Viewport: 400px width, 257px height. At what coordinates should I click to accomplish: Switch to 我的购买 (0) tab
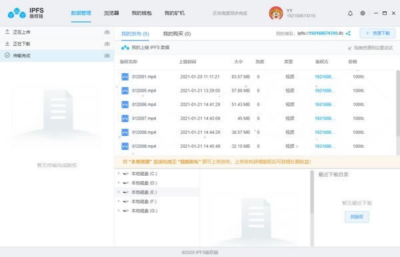[177, 33]
